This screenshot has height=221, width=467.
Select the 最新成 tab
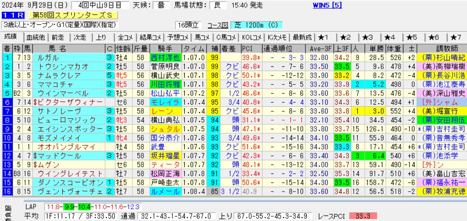[x=302, y=37]
